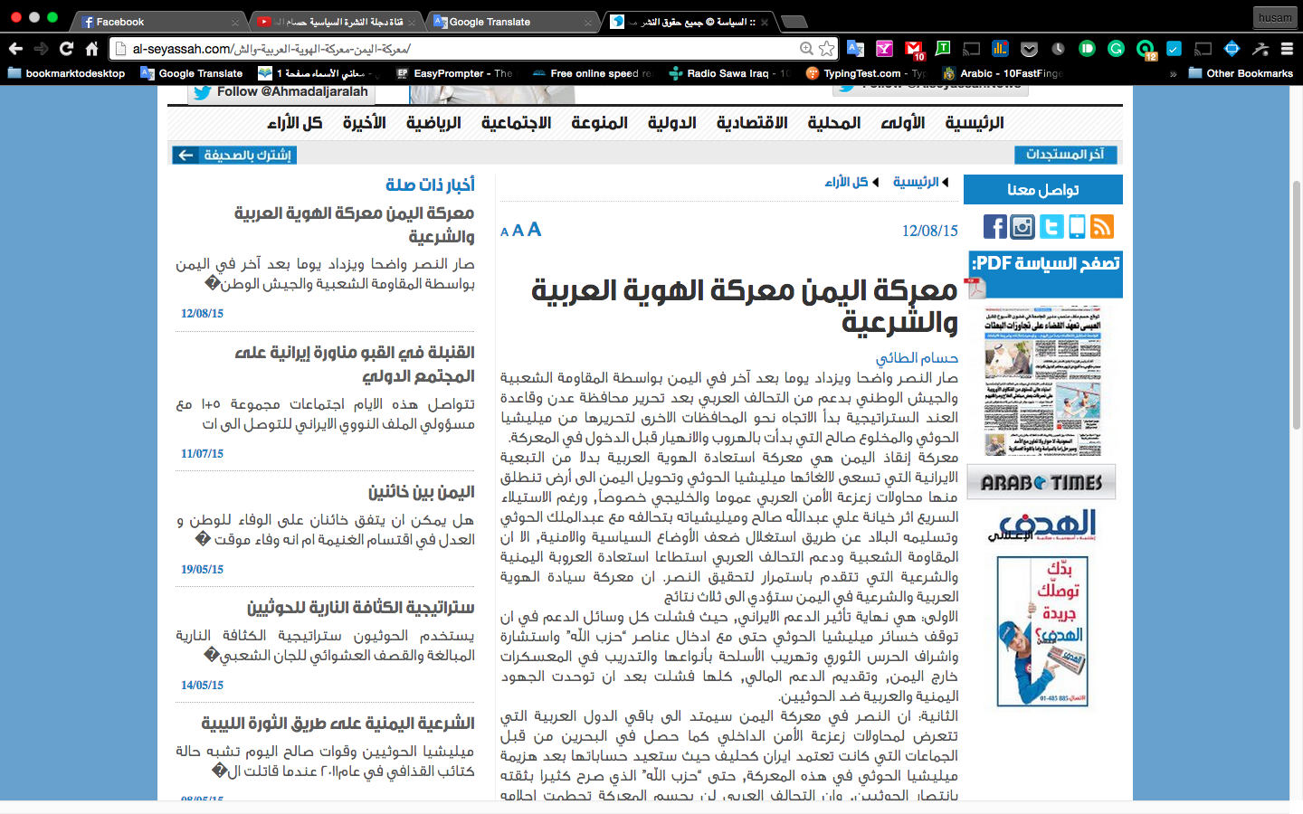Open the orange RSS feed icon

pyautogui.click(x=1102, y=226)
